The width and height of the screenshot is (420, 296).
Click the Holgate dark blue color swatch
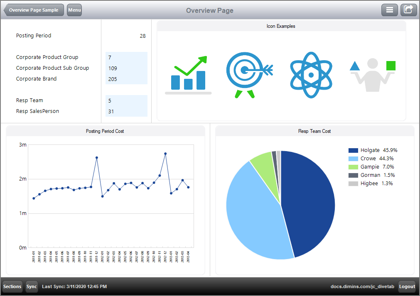point(353,150)
